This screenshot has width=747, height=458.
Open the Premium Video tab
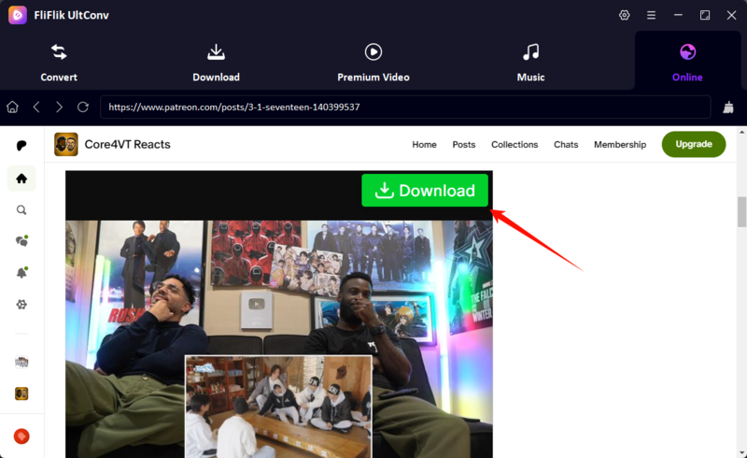(x=373, y=63)
